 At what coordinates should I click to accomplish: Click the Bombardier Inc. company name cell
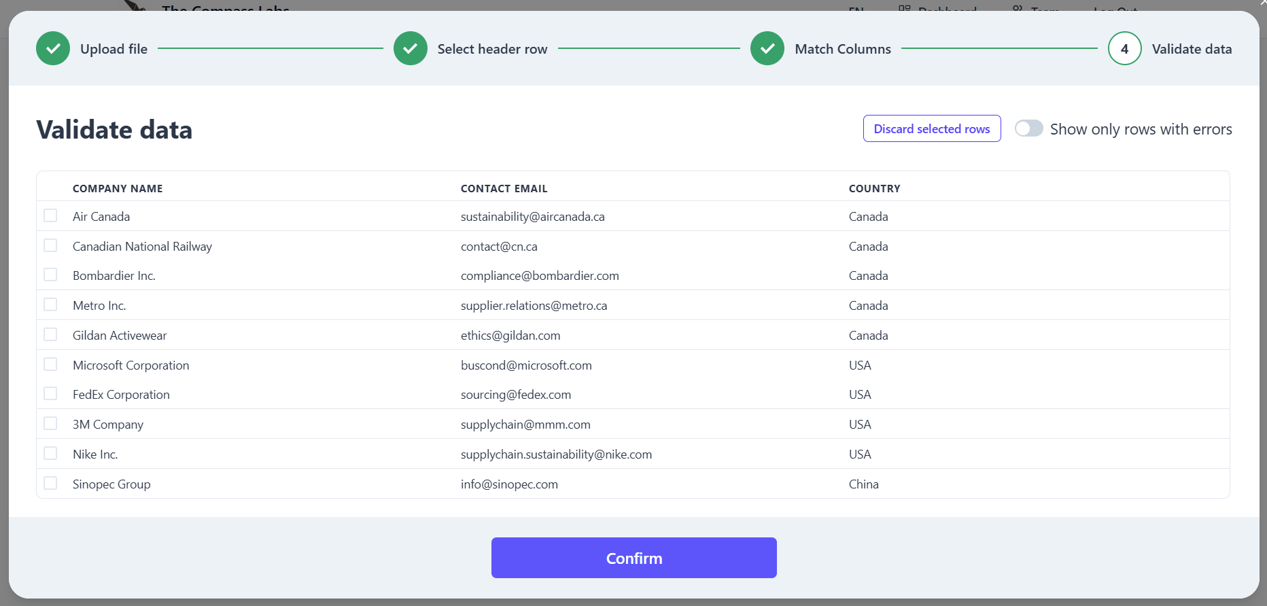tap(114, 276)
